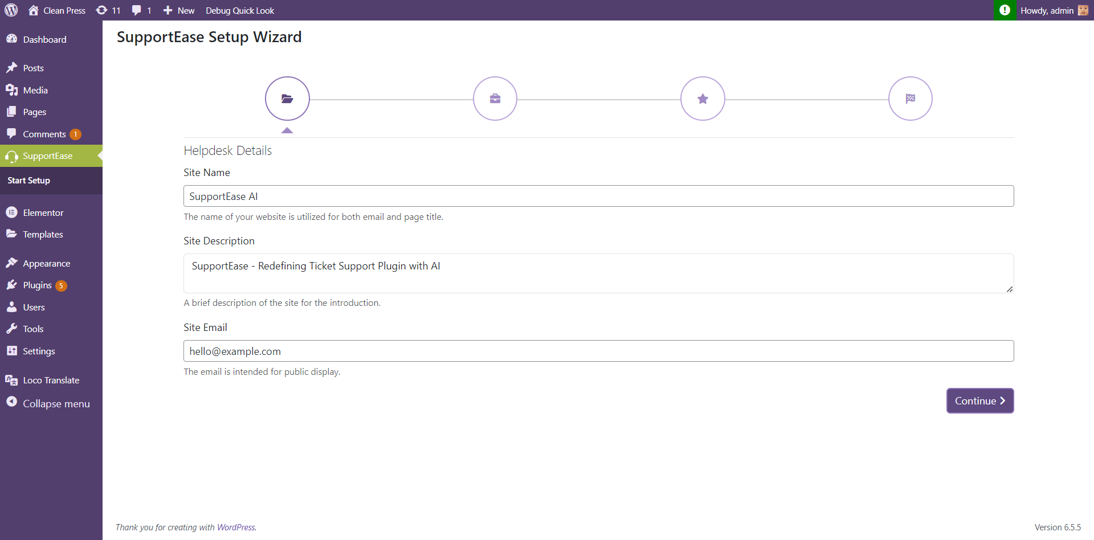Go to Dashboard in sidebar
This screenshot has width=1094, height=540.
(x=51, y=39)
